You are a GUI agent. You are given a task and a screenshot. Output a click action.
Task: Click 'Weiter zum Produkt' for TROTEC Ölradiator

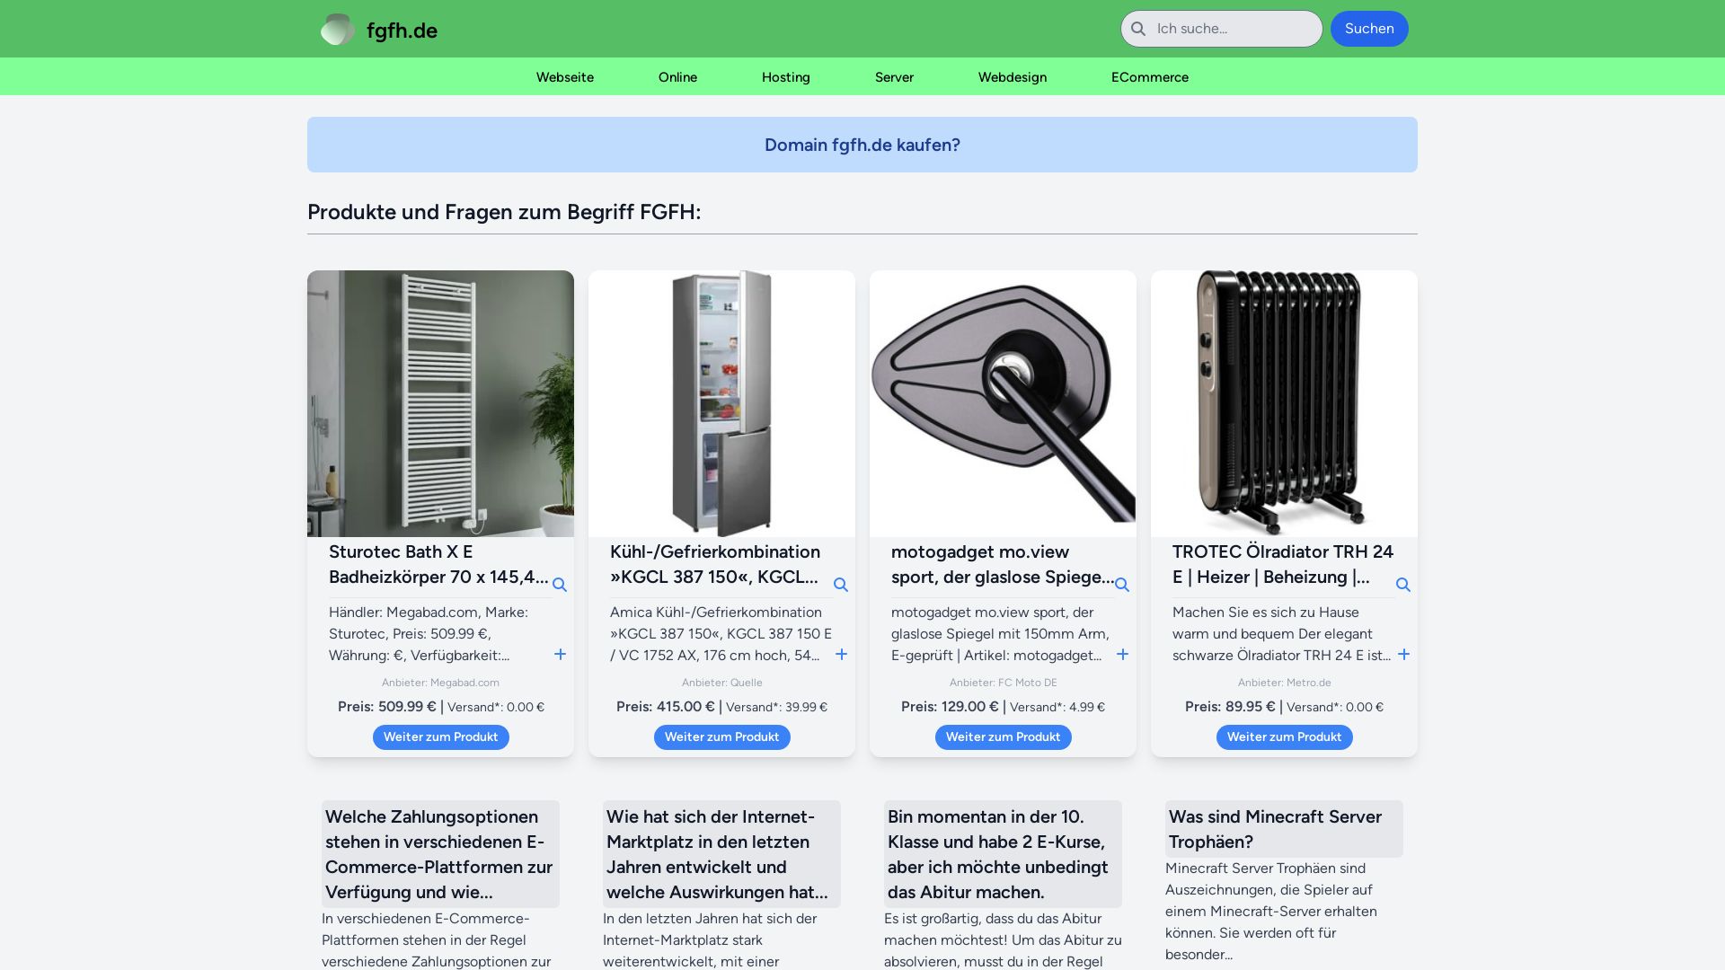[1284, 737]
